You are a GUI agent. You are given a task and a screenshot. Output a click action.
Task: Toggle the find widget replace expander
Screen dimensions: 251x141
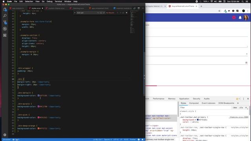(75, 13)
